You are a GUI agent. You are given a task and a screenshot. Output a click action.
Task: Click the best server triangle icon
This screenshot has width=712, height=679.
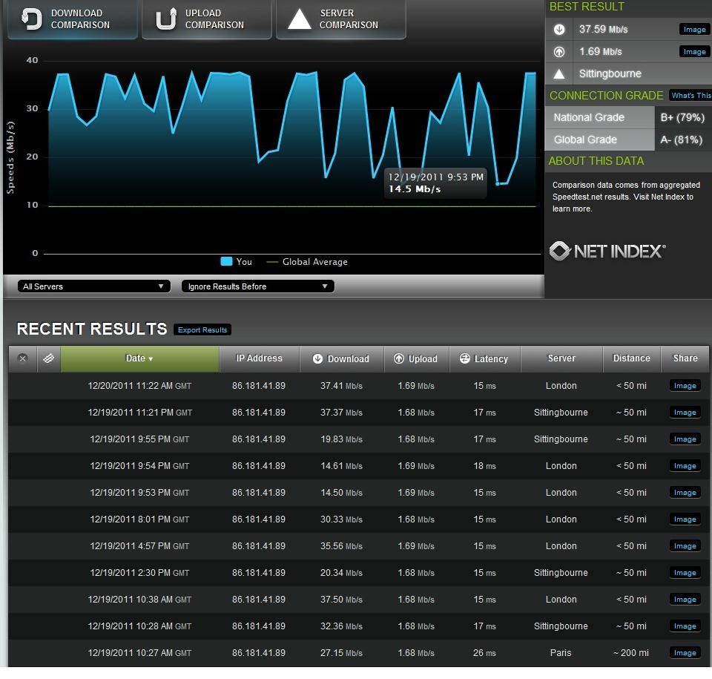click(559, 73)
